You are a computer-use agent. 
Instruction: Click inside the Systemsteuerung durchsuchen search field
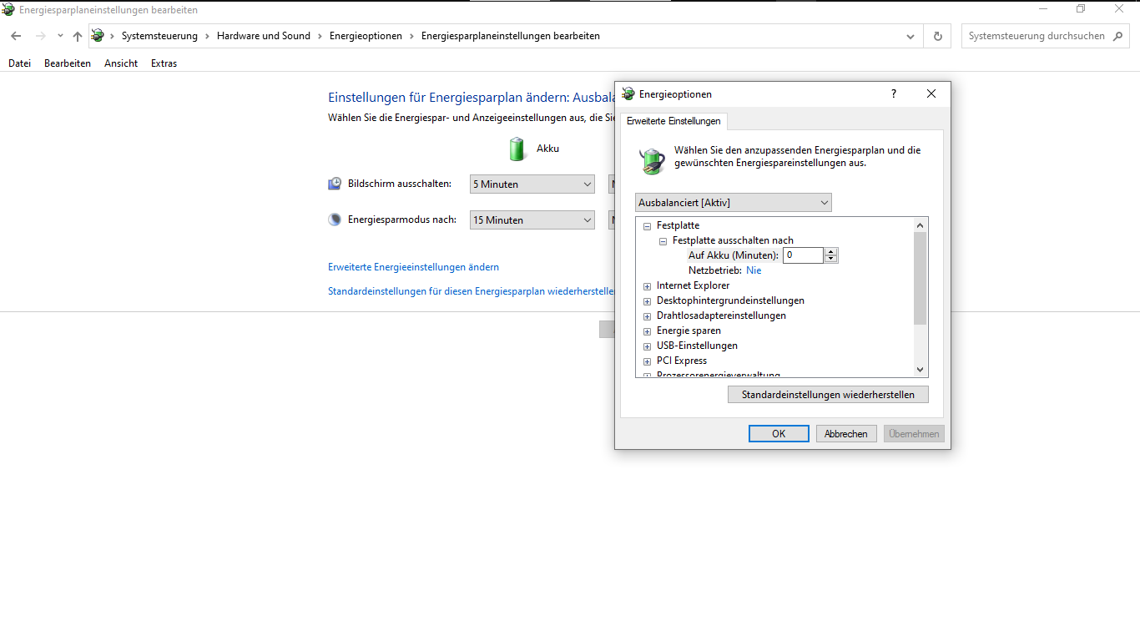pos(1035,36)
